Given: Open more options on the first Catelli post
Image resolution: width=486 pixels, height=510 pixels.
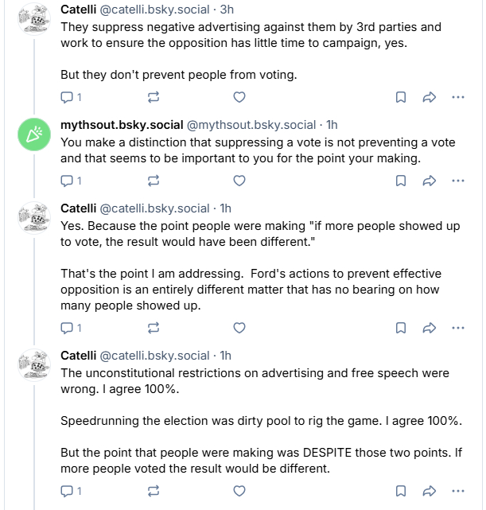Looking at the screenshot, I should (x=457, y=97).
